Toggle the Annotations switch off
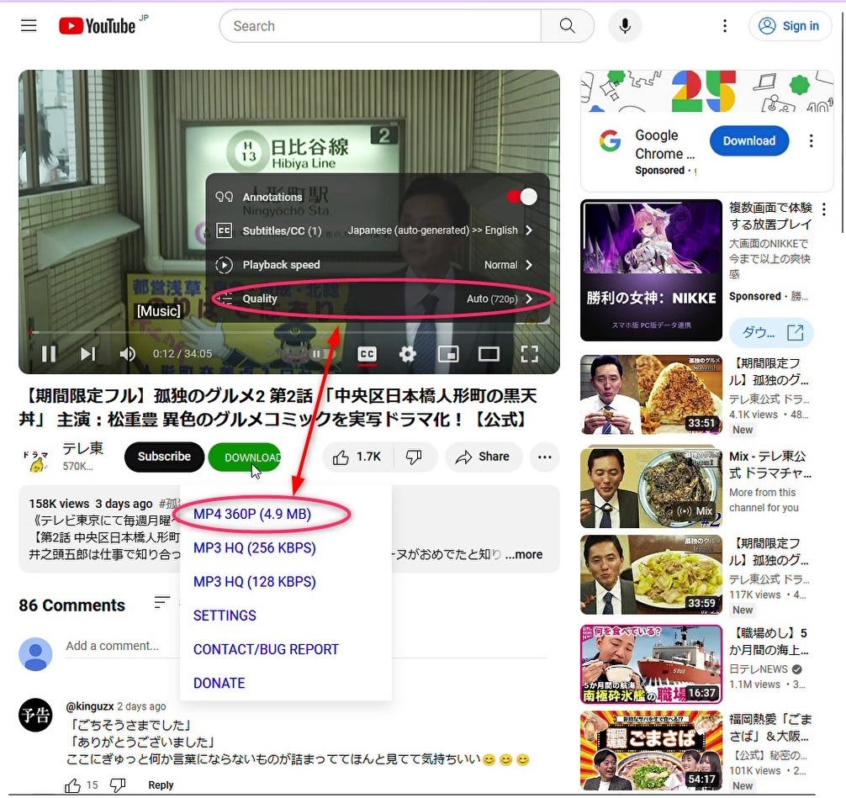This screenshot has height=798, width=846. click(523, 197)
